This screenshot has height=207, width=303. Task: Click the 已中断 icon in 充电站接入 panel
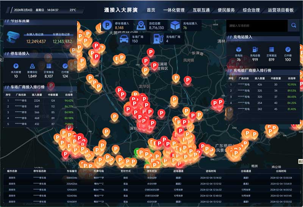coord(288,49)
